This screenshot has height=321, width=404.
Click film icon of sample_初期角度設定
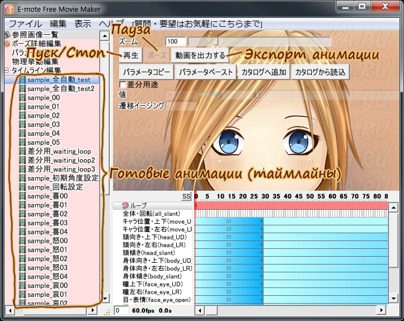click(22, 178)
